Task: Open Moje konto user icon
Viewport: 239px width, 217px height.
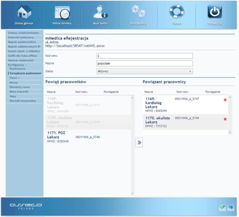Action: click(x=100, y=12)
